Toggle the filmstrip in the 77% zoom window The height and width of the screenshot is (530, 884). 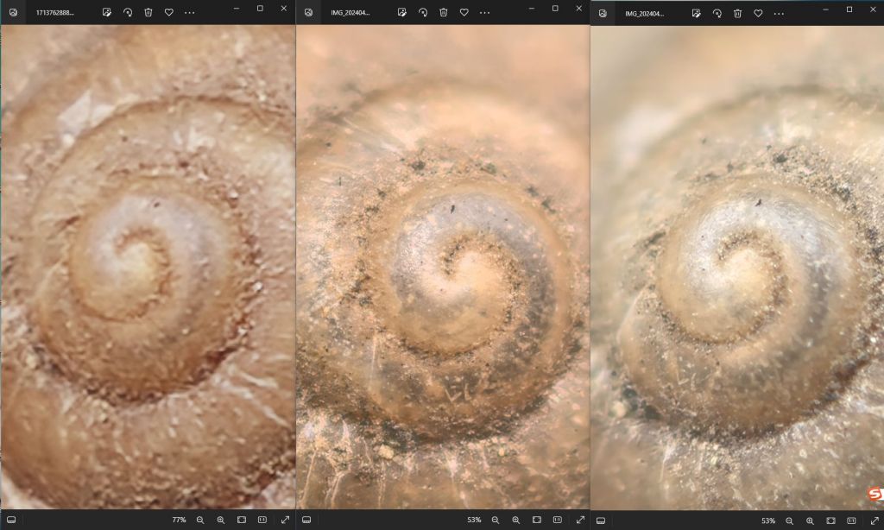tap(11, 520)
